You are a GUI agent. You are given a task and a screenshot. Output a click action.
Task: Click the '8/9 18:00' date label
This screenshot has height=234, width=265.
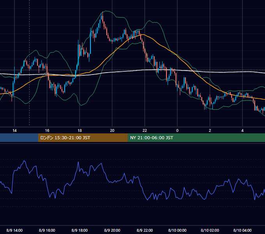click(x=79, y=230)
